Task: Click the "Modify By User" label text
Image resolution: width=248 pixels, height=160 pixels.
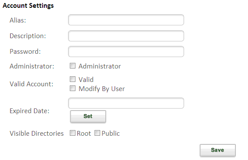Action: (102, 89)
